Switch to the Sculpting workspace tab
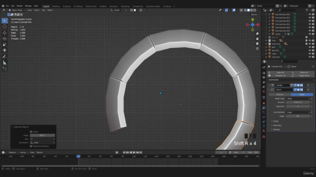The height and width of the screenshot is (177, 316). (x=67, y=6)
